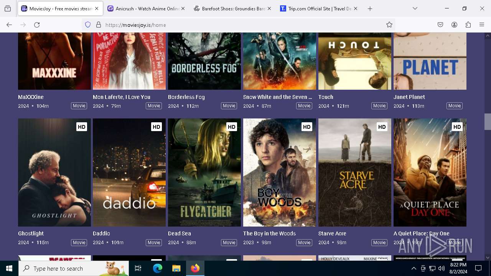The height and width of the screenshot is (276, 491).
Task: Click the Movie badge under Touch
Action: [379, 106]
